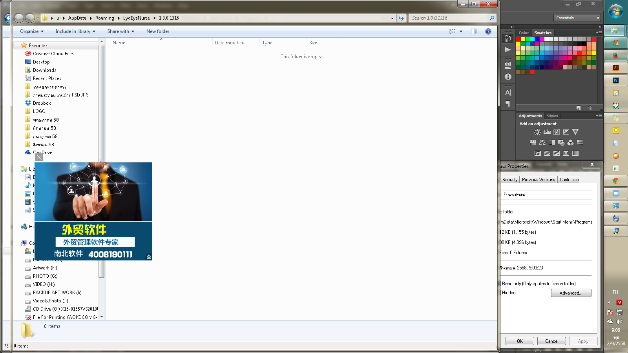Add a Curves adjustment
Viewport: 628px width, 353px height.
(556, 132)
